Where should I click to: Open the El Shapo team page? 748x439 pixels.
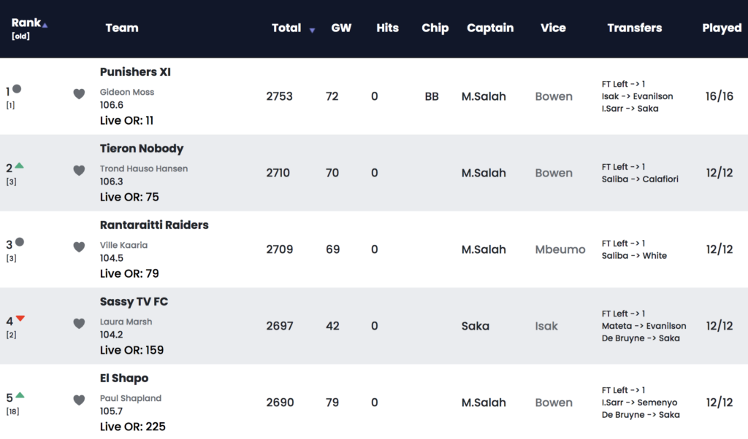pyautogui.click(x=124, y=378)
